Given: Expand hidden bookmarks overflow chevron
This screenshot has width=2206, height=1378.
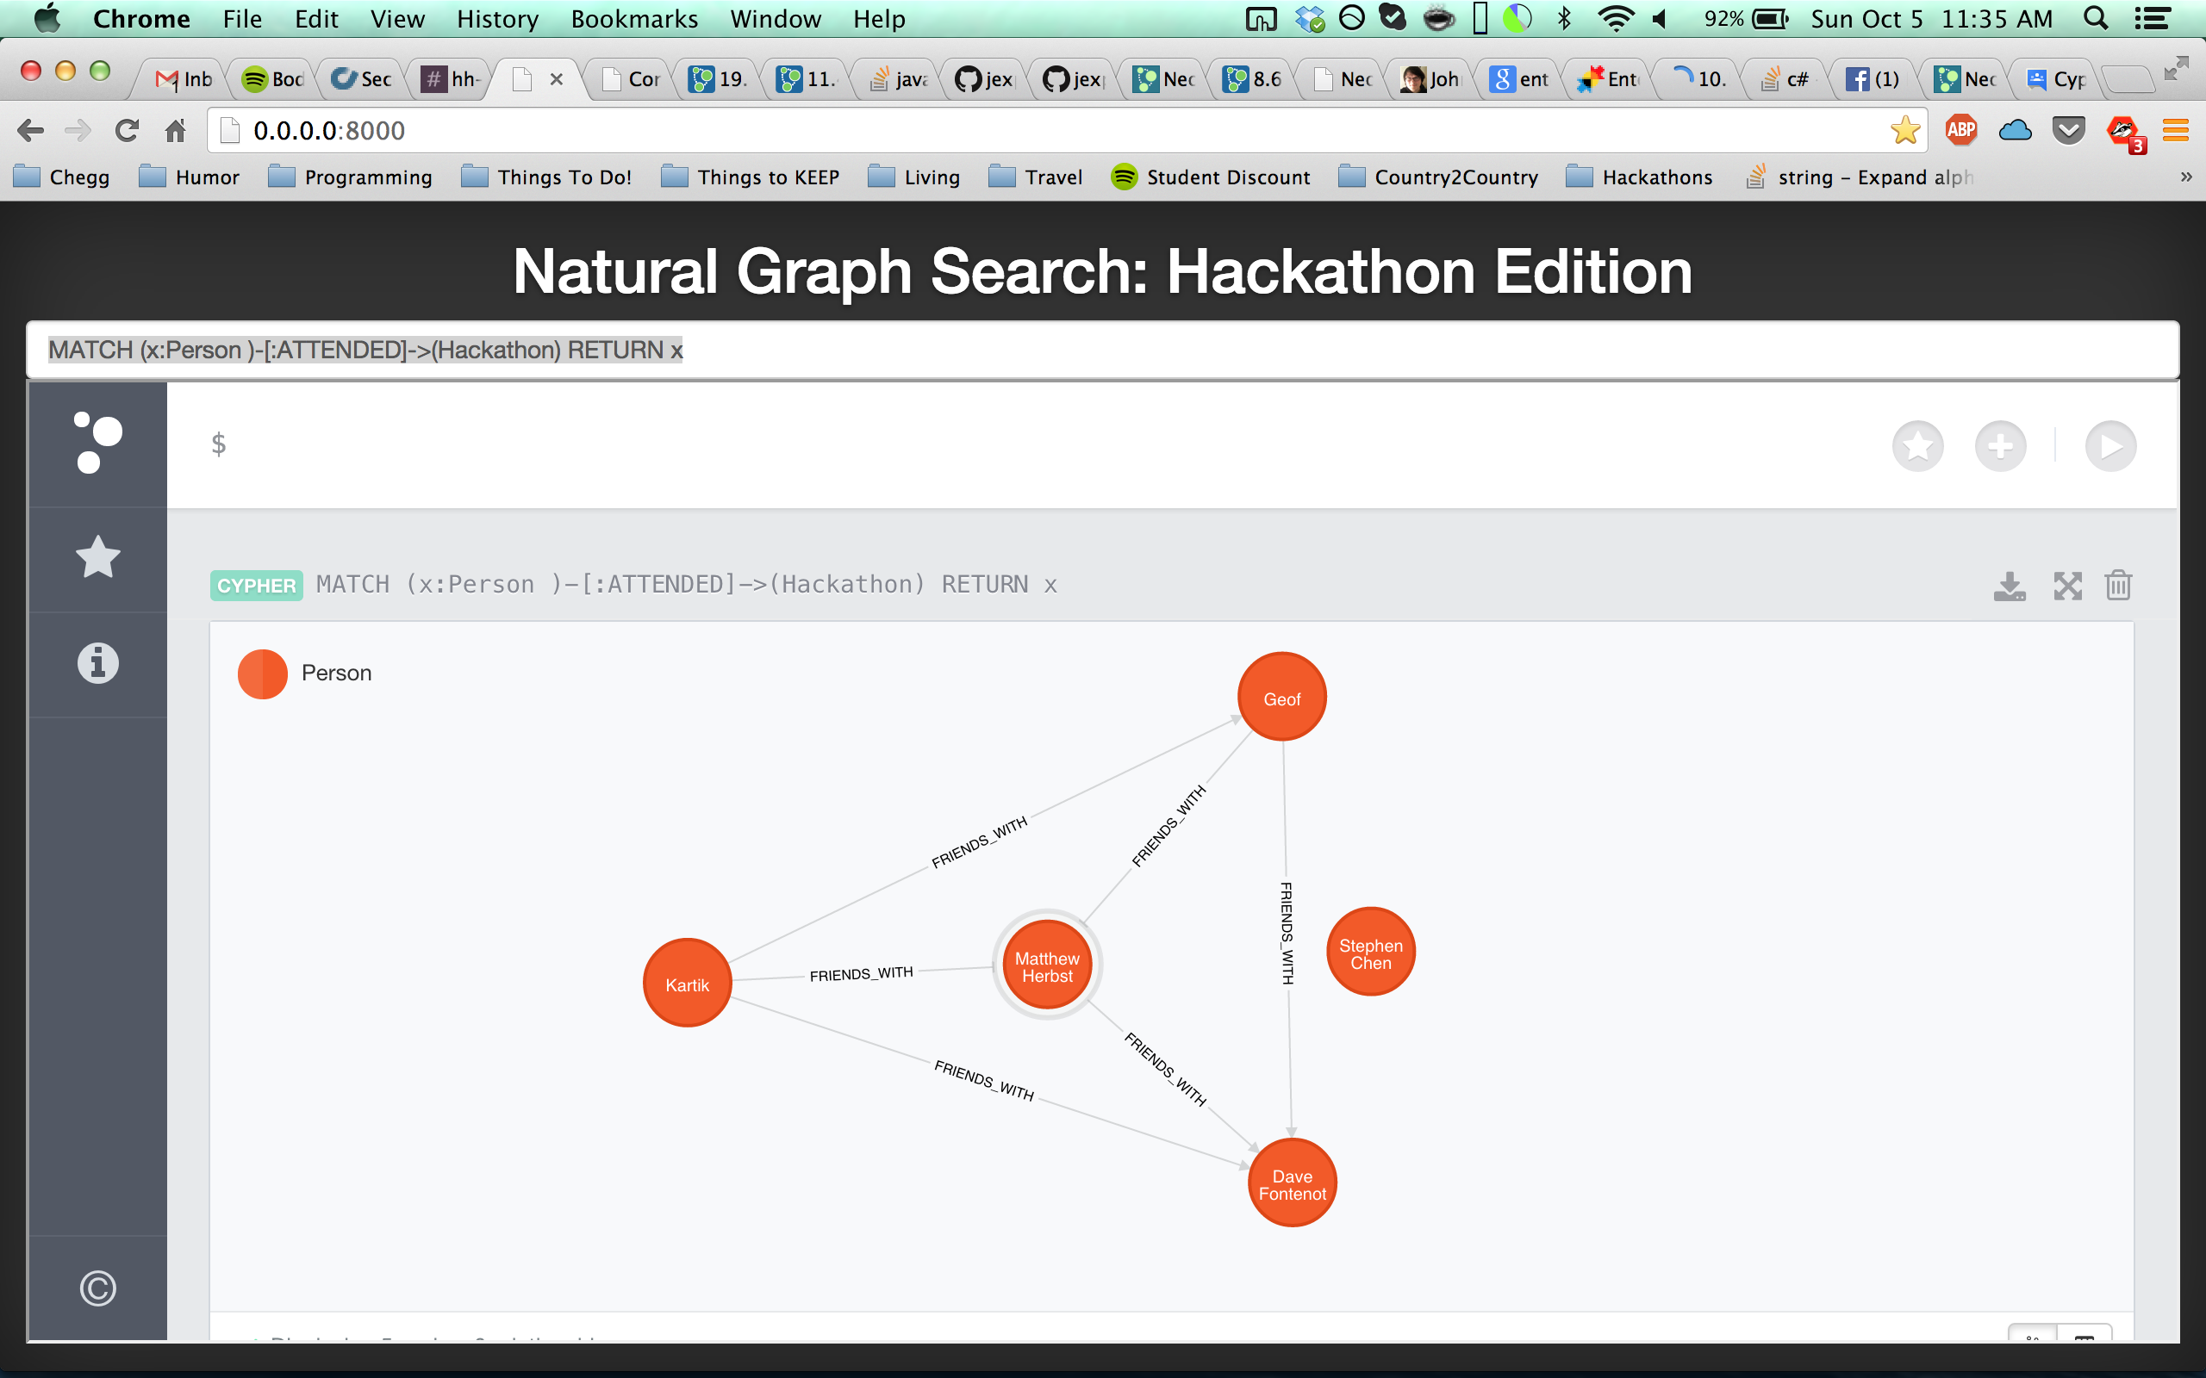Looking at the screenshot, I should click(2185, 177).
